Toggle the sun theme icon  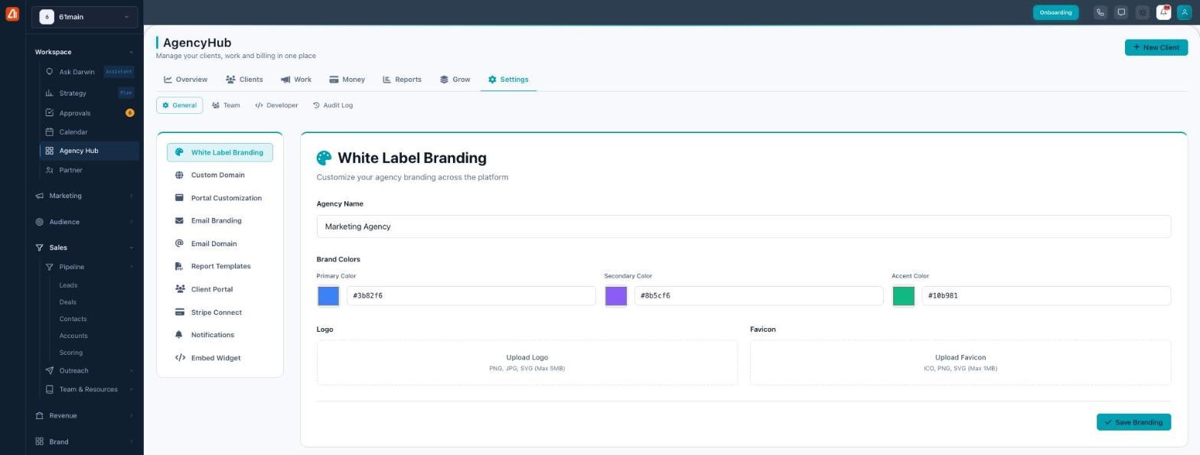click(x=1143, y=12)
